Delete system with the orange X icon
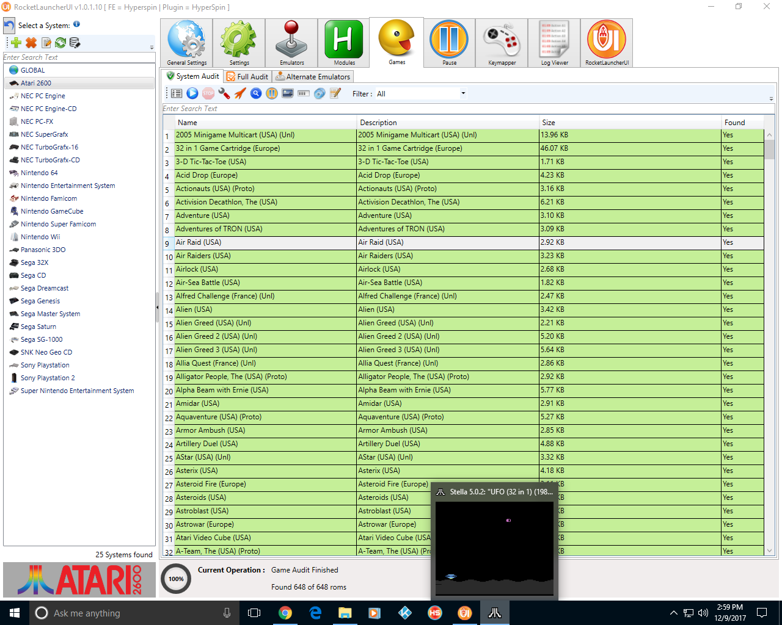This screenshot has height=625, width=782. click(x=31, y=43)
